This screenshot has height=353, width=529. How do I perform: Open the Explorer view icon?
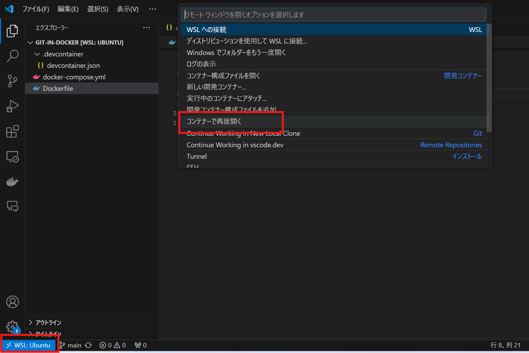tap(12, 31)
